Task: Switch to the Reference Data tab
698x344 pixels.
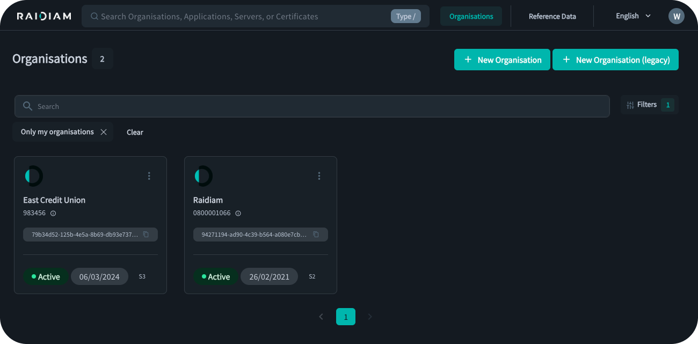Action: point(552,16)
